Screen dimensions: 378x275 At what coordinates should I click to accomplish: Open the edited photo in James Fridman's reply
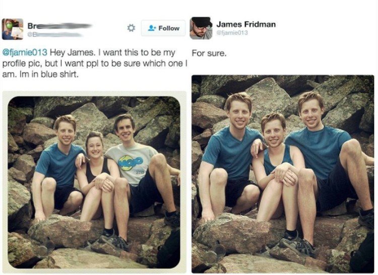coord(283,174)
